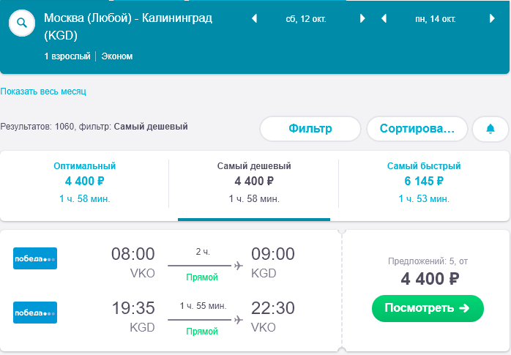This screenshot has height=355, width=511.
Task: Click the сб, 12 окт. departure date
Action: [x=306, y=19]
